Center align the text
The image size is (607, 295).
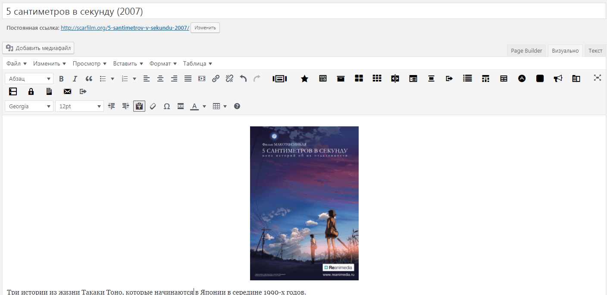point(160,78)
